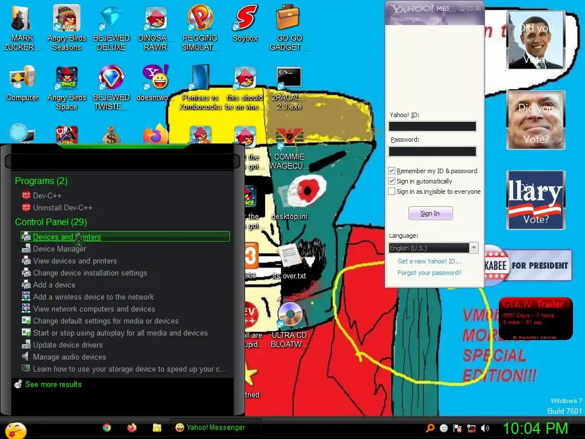Click the doesntwo... Yahoo smiley desktop icon
Screen dimensions: 585x439
[155, 83]
